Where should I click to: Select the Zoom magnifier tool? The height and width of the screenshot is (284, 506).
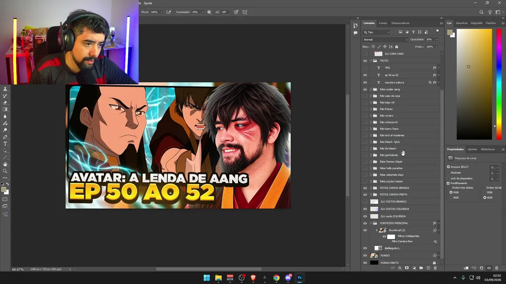pyautogui.click(x=5, y=171)
